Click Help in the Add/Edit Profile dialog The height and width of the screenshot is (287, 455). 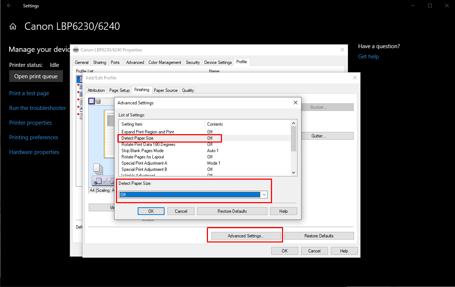(x=344, y=251)
